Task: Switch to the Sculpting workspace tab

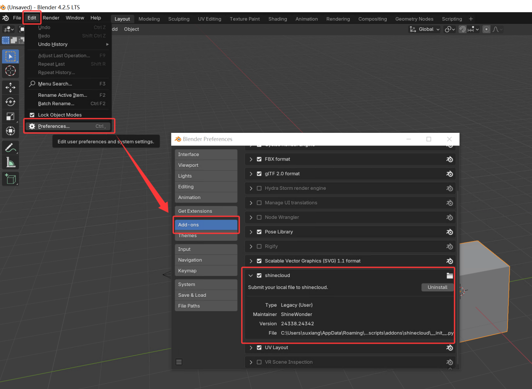Action: [x=179, y=19]
